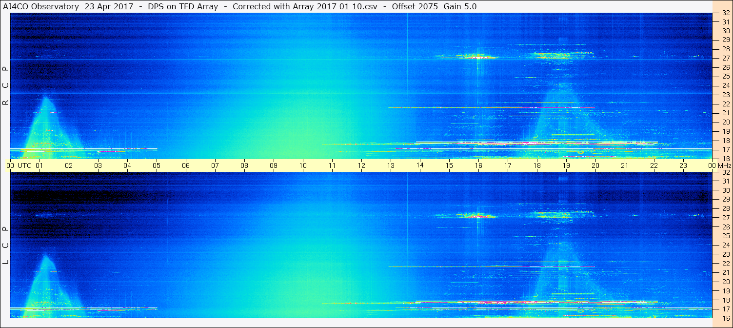
Task: Select hour 03 on the UTC time axis
Action: point(98,165)
